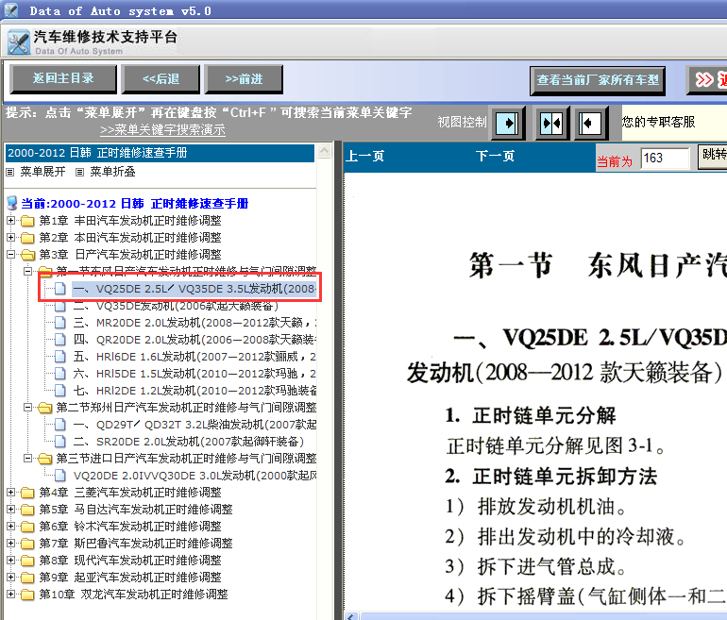
Task: Click the page icon of MR20DE 2.0L entry
Action: click(x=59, y=323)
